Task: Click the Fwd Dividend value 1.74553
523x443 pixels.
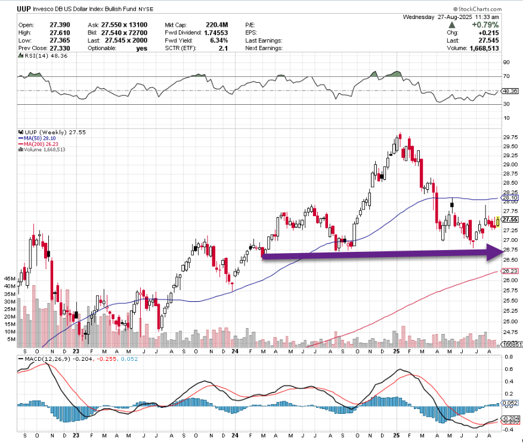Action: pos(216,33)
